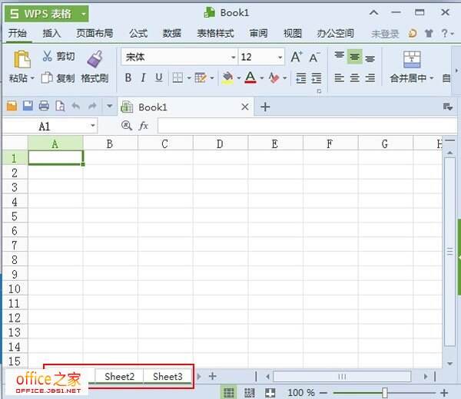461x399 pixels.
Task: Open the Page Layout ribbon tab
Action: [95, 34]
